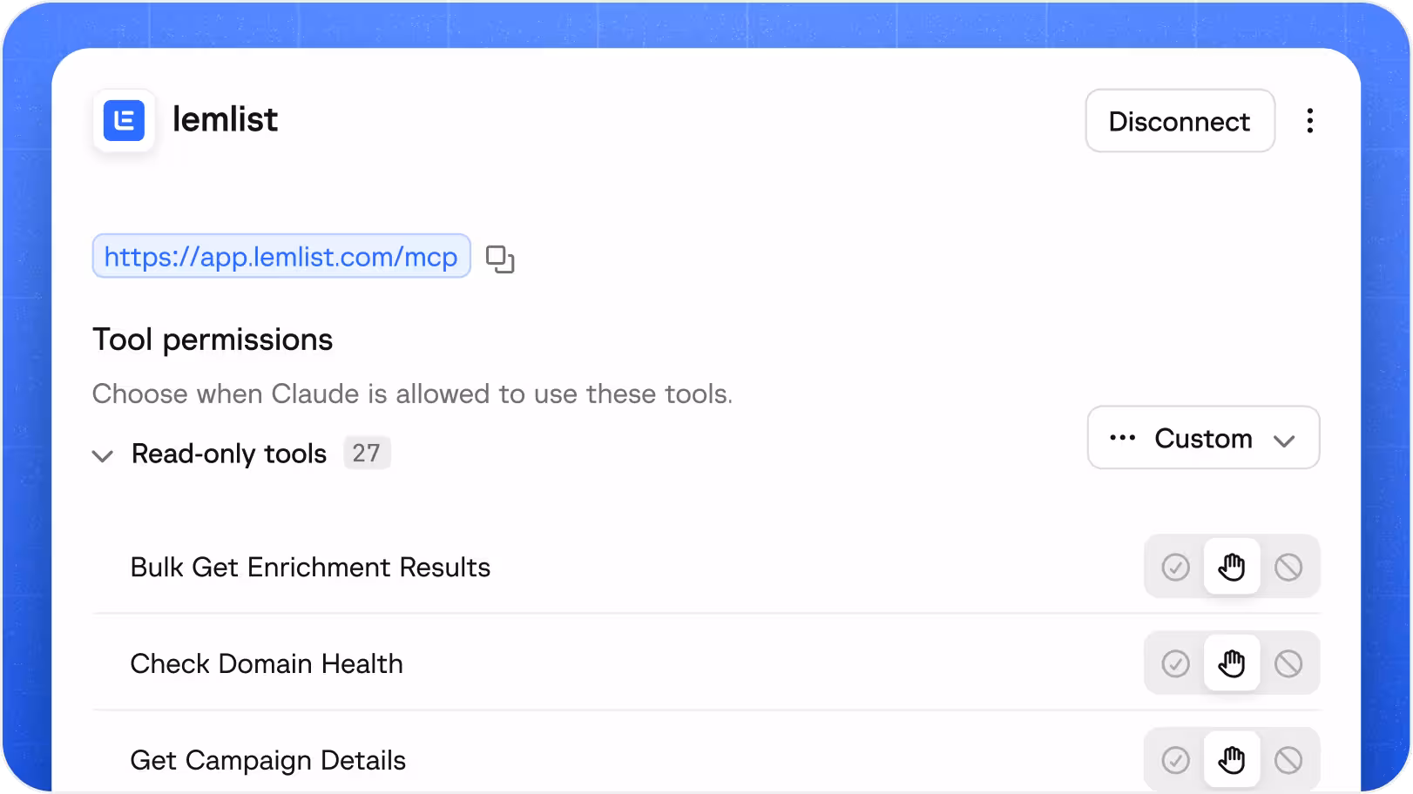The height and width of the screenshot is (794, 1413).
Task: Open the three-dot more options menu
Action: [1309, 121]
